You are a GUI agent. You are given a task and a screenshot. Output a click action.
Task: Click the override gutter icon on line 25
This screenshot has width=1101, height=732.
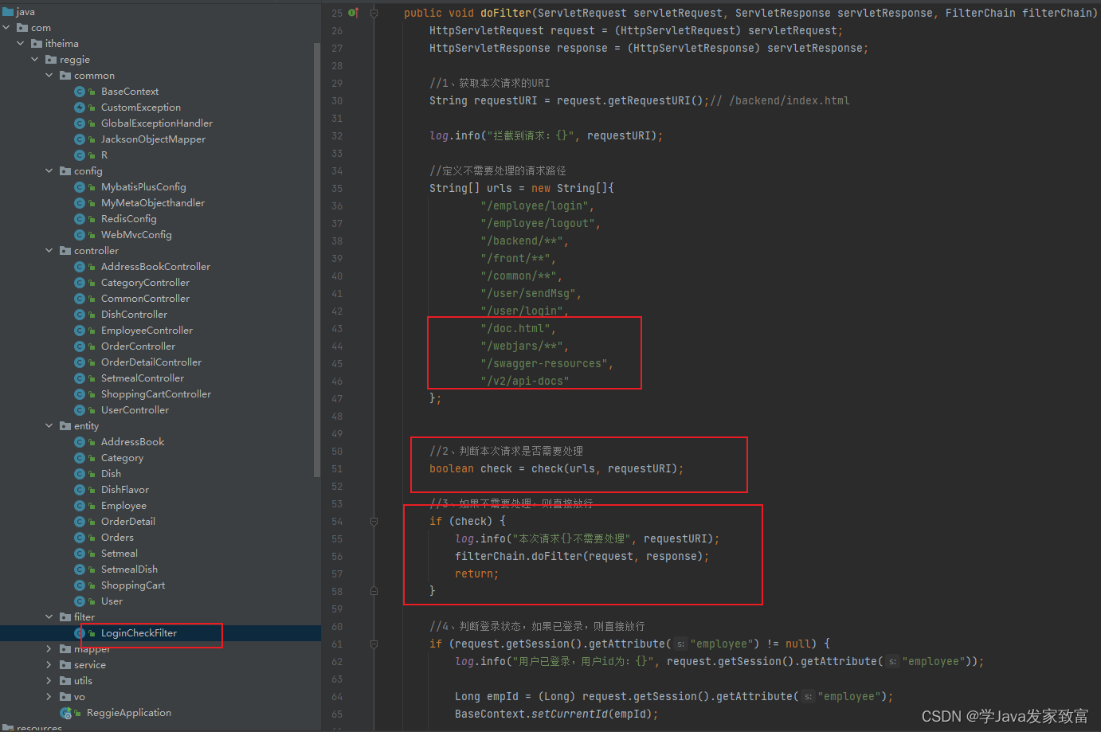click(353, 13)
